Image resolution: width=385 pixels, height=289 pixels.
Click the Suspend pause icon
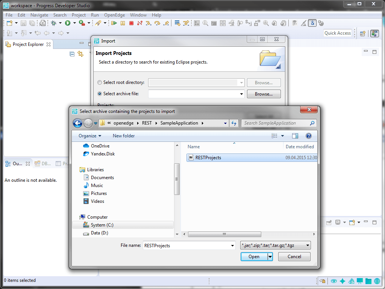[x=123, y=23]
